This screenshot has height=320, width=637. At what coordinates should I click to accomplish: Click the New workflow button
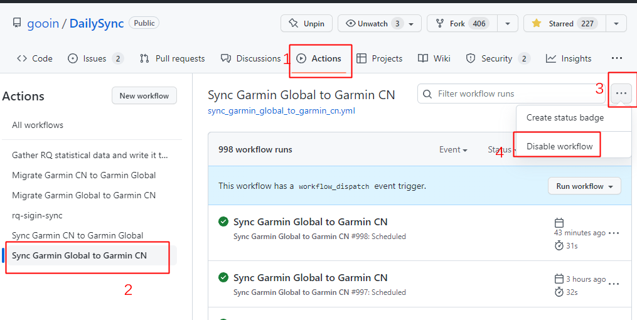click(144, 96)
